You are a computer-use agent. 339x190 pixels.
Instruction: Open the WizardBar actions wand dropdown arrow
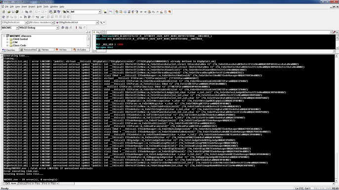click(x=104, y=23)
